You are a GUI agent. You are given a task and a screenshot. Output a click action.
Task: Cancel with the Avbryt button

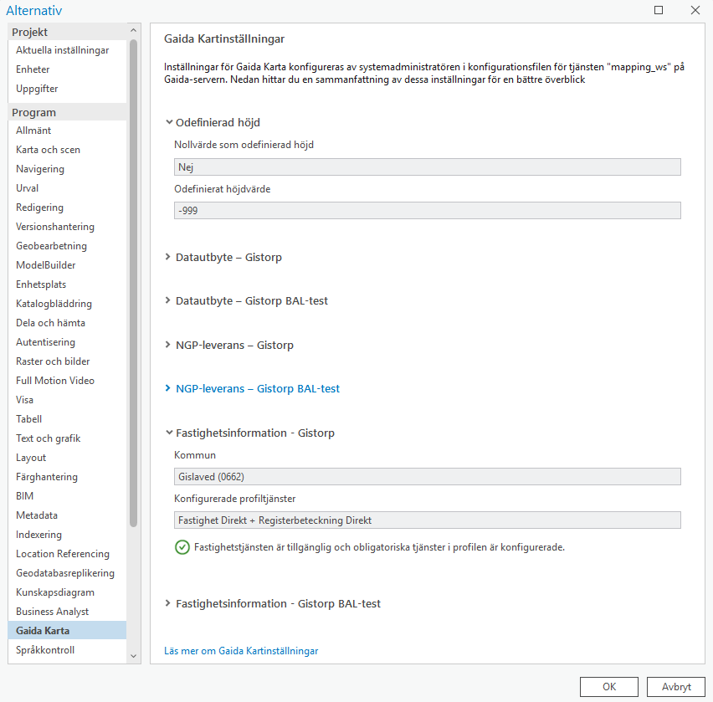pyautogui.click(x=676, y=686)
